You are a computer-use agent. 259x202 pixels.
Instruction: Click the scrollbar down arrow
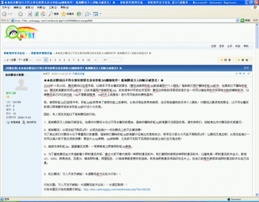257,195
